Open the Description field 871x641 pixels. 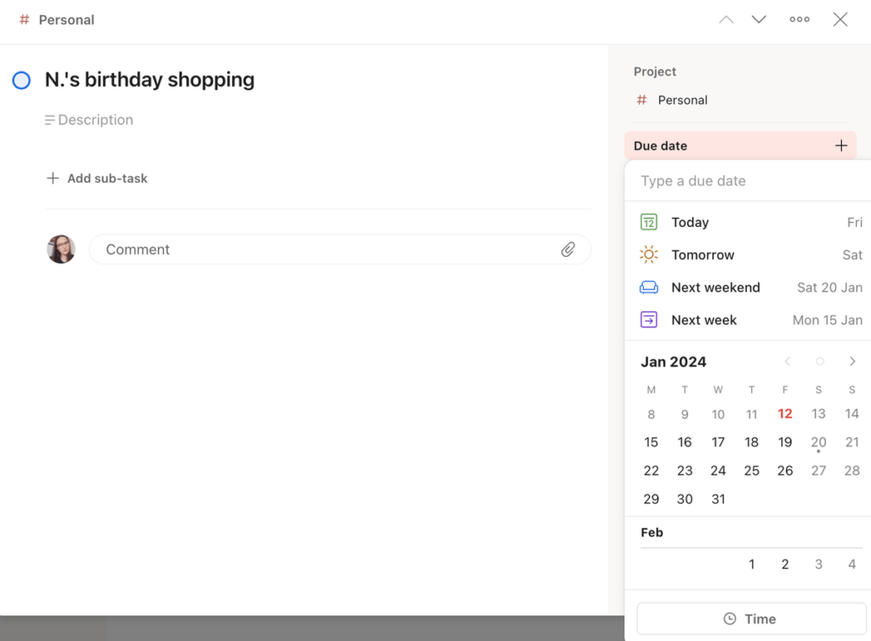pos(88,120)
